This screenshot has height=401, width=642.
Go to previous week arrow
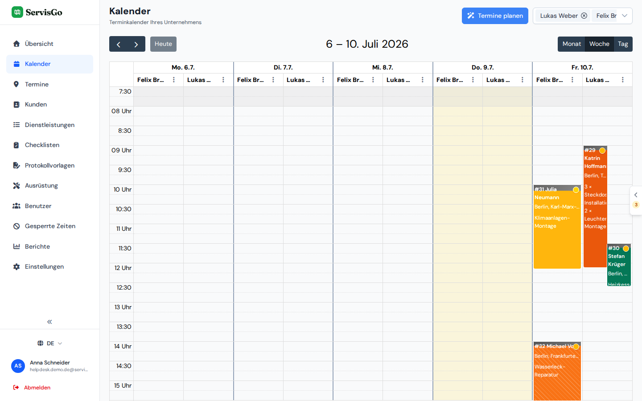point(118,44)
